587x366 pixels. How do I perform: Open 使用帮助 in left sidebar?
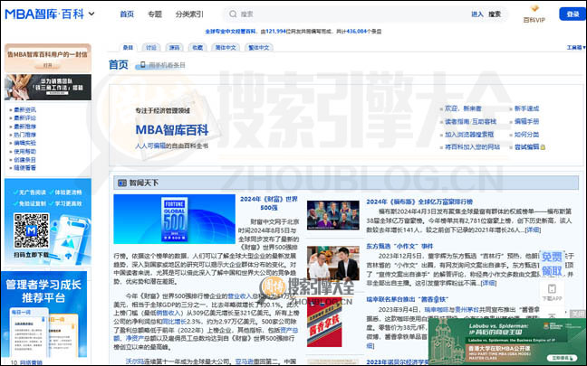point(25,152)
